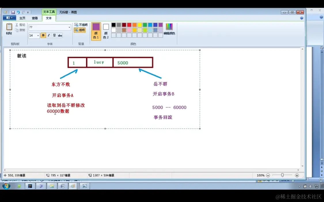Viewport: 324px width, 202px height.
Task: Click the 事务回滚 text on canvas
Action: tap(163, 117)
